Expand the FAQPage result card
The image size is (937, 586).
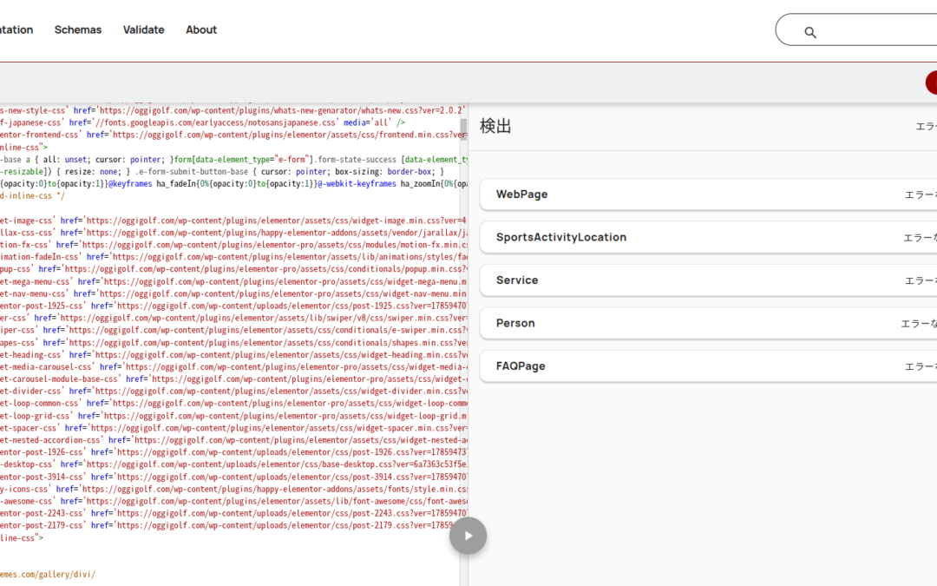(708, 366)
